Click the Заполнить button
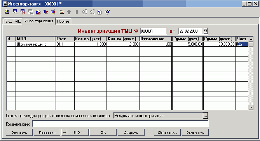This screenshot has width=260, height=141. [195, 132]
